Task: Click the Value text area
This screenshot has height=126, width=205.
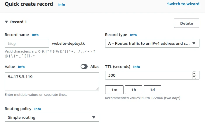Action: (x=52, y=82)
